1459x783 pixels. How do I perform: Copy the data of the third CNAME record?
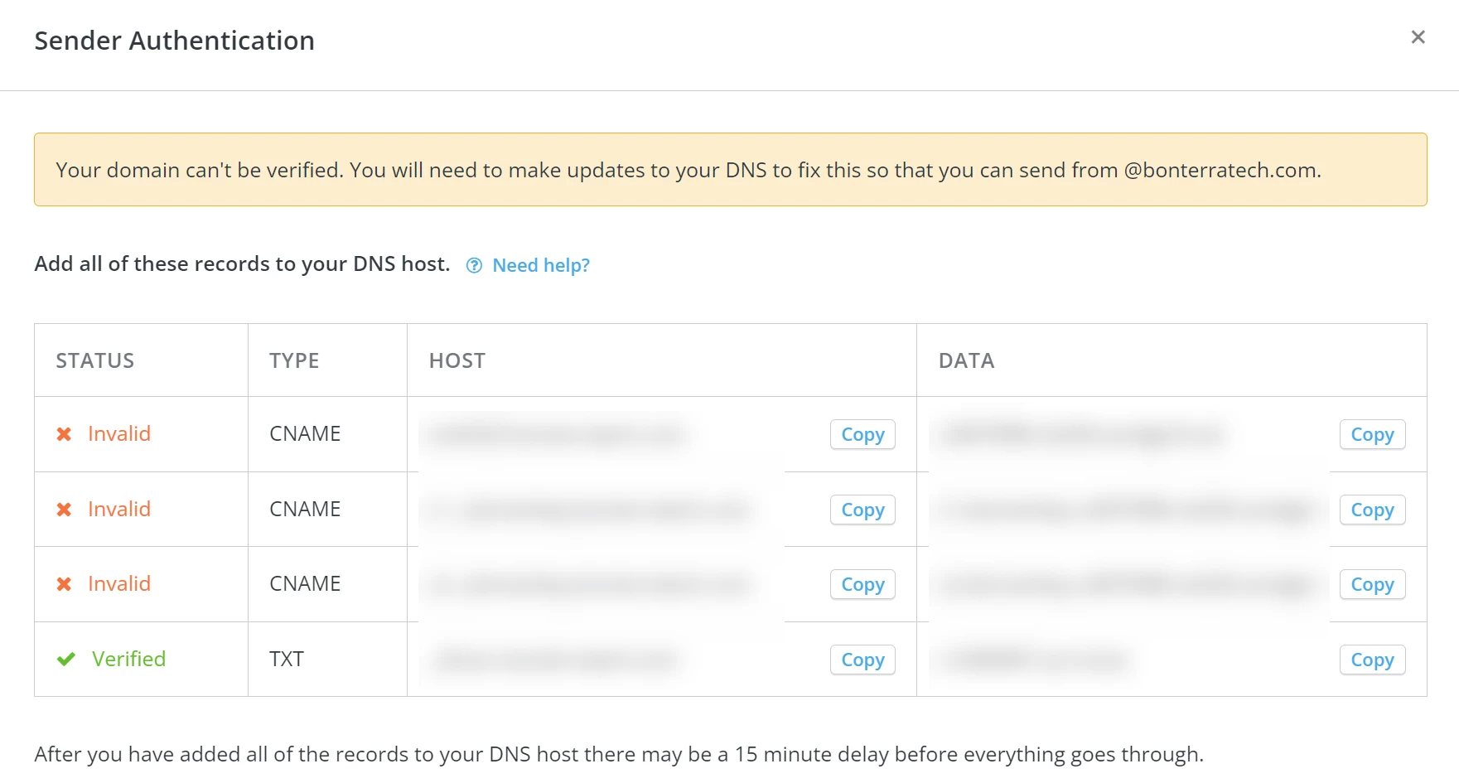point(1371,584)
